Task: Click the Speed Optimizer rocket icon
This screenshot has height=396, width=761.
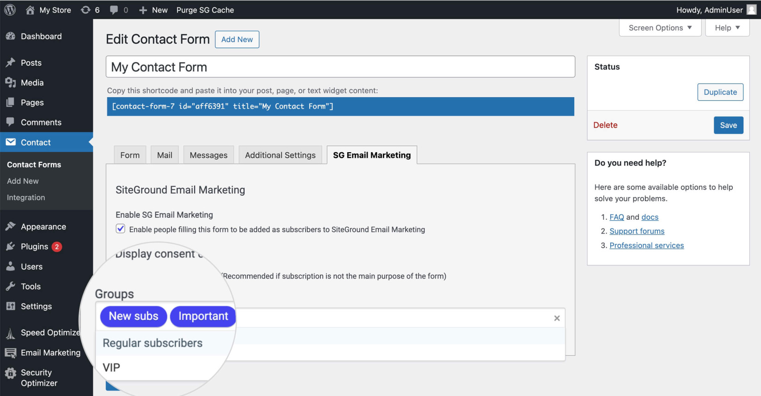Action: [11, 333]
